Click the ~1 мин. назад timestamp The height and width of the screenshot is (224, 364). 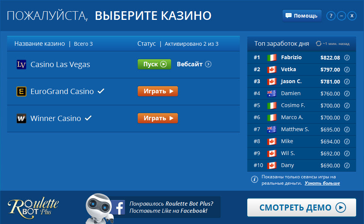pos(336,44)
